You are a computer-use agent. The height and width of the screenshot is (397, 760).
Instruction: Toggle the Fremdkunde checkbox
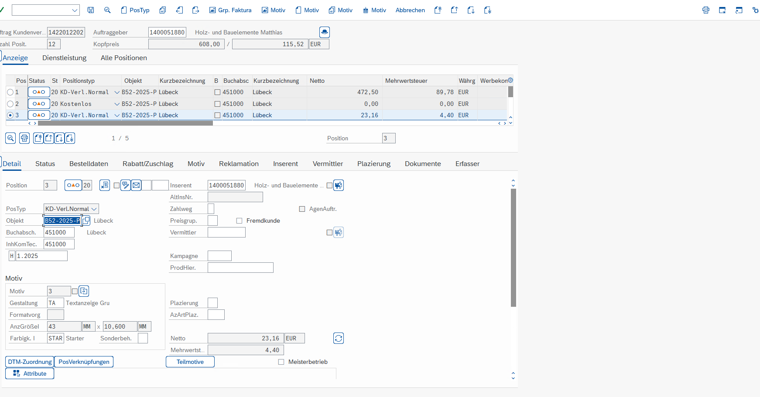tap(239, 221)
